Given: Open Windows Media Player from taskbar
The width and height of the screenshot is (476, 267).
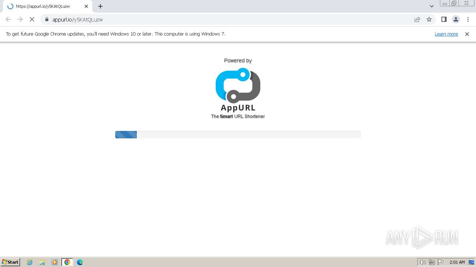Looking at the screenshot, I should [55, 262].
